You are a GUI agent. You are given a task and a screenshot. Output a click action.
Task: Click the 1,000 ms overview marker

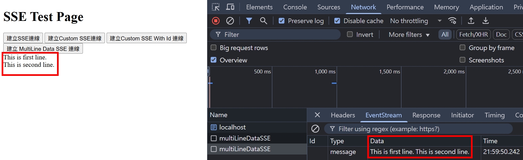tap(325, 71)
